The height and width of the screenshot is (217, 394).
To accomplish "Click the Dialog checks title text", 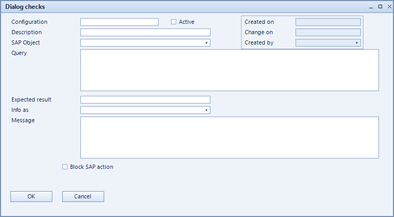I will 25,7.
